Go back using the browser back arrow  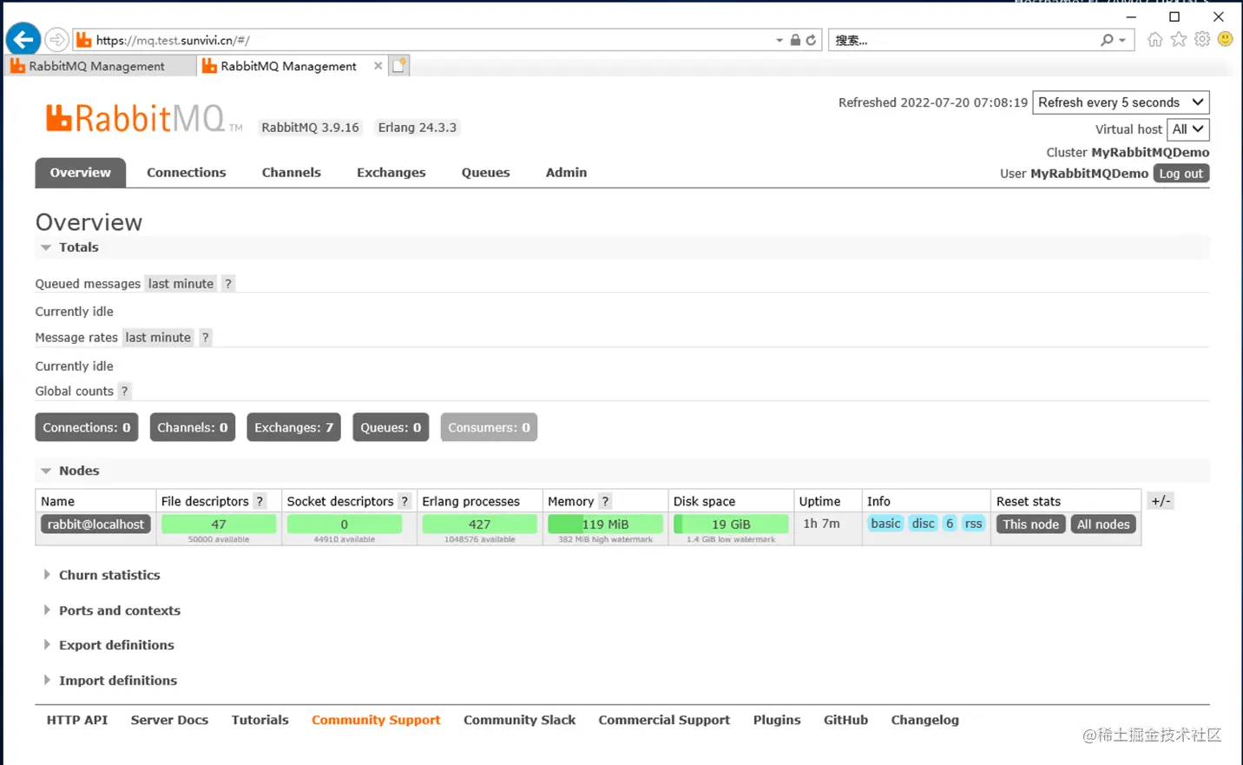coord(23,39)
